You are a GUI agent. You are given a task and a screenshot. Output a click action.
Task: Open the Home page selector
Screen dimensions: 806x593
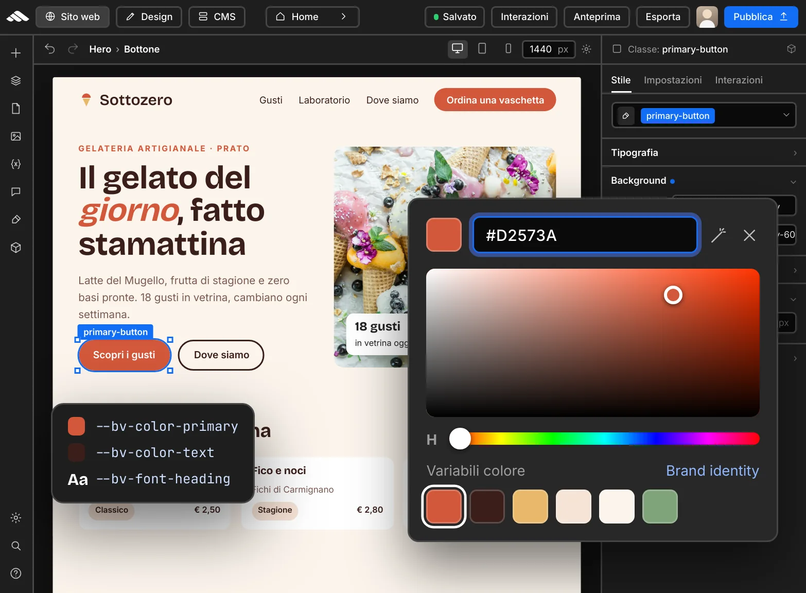coord(312,17)
